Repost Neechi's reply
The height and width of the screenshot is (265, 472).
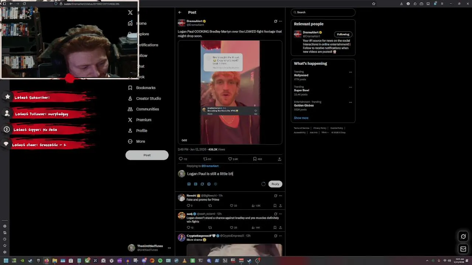pos(210,206)
